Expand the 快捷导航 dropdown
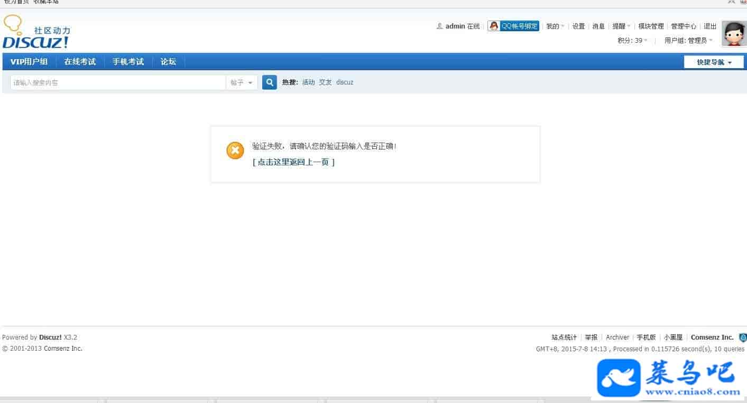This screenshot has height=403, width=747. coord(714,62)
